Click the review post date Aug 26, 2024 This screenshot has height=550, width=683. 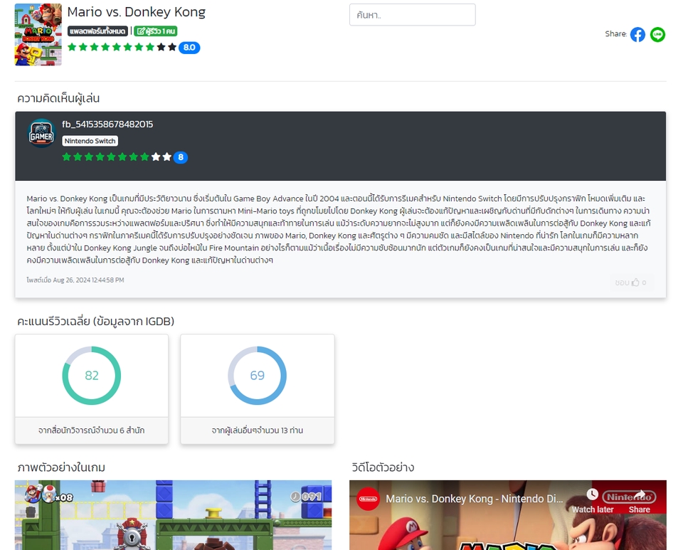tap(75, 280)
